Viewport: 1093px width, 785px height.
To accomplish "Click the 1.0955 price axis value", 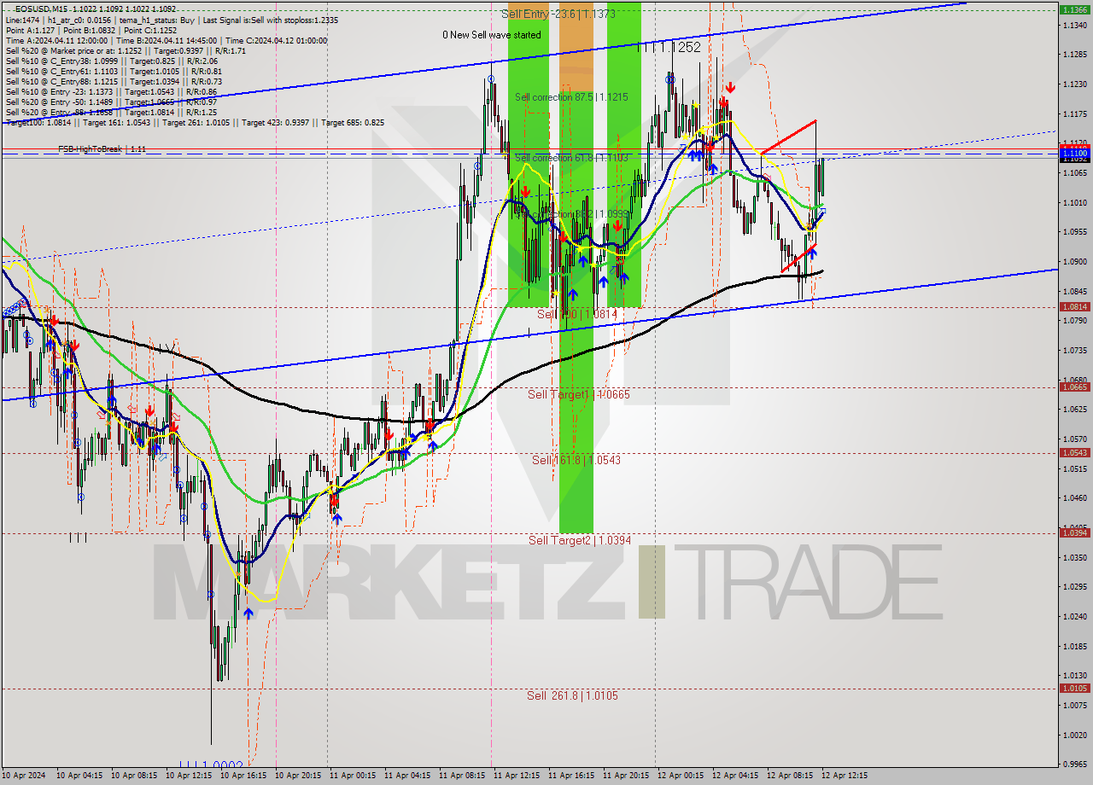I will coord(1074,232).
